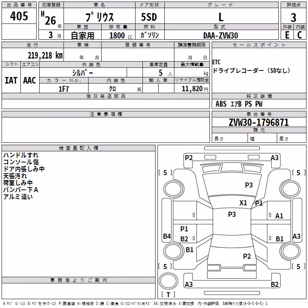Click the X1 windshield damage mark
The width and height of the screenshot is (308, 308).
(243, 203)
